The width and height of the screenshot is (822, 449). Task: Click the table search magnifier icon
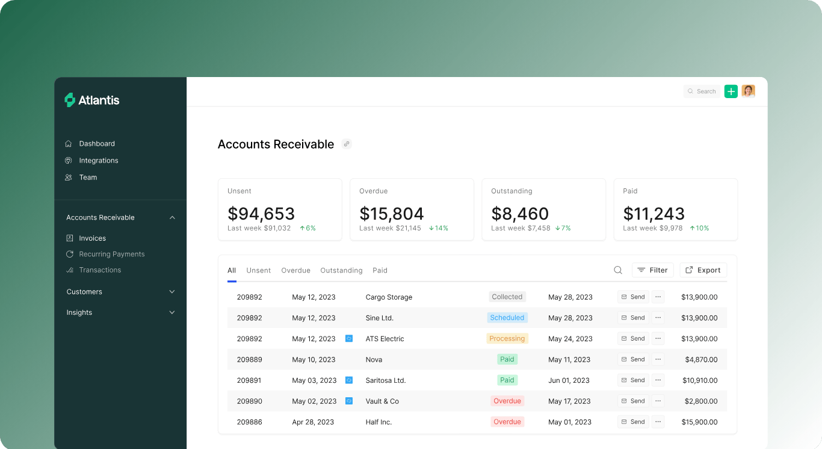(x=617, y=270)
